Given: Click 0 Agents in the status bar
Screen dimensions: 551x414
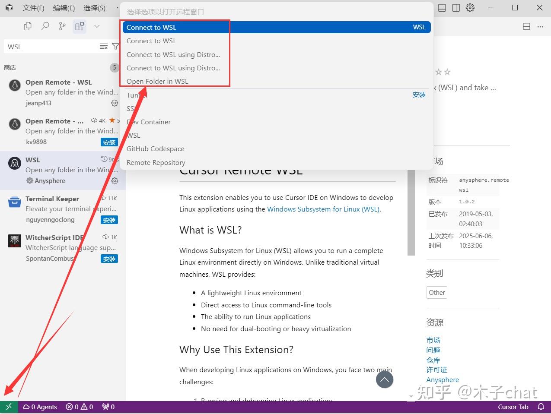Looking at the screenshot, I should 40,407.
